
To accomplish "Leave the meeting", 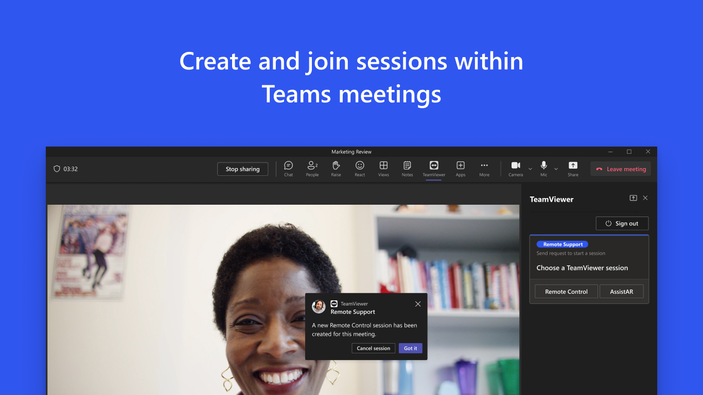I will coord(621,169).
